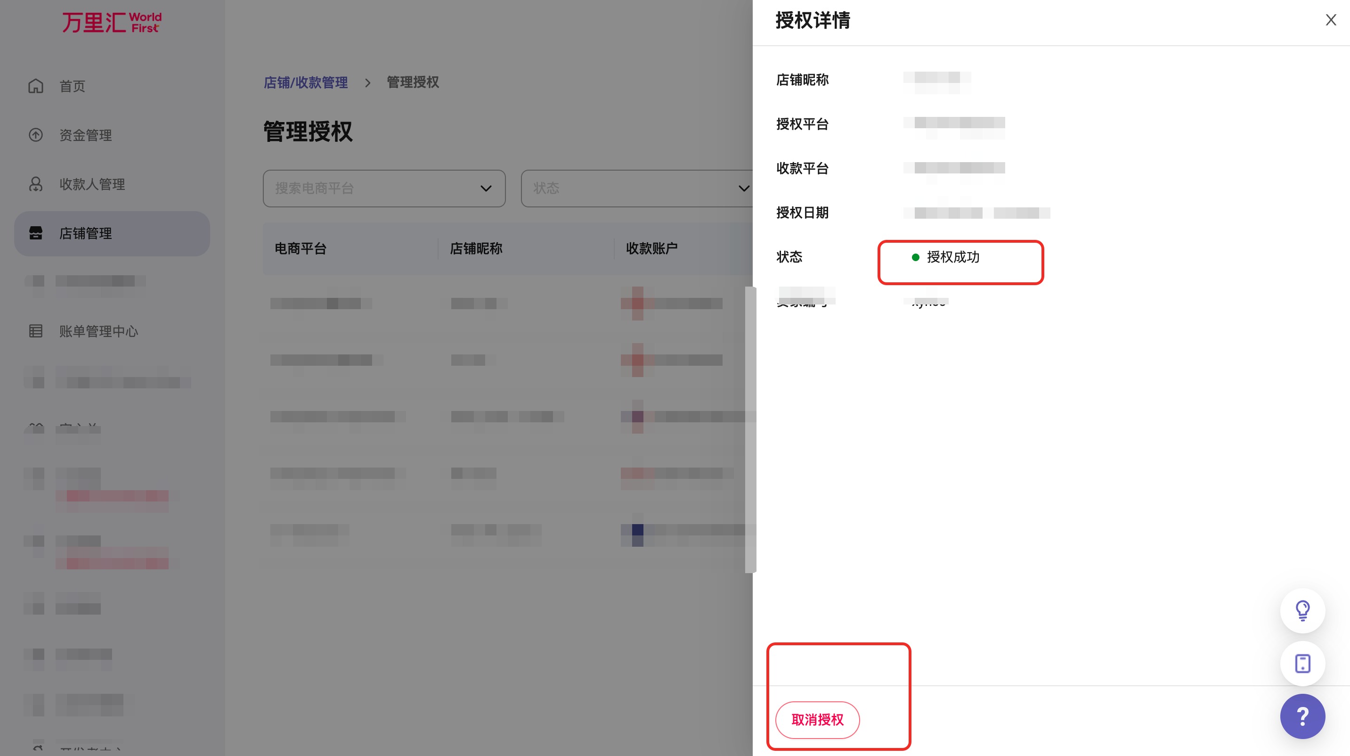
Task: Click the table's vertical scrollbar
Action: click(750, 429)
